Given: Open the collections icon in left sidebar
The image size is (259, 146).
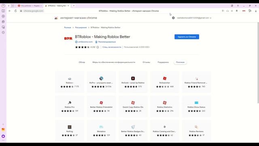Looking at the screenshot, I should (x=3, y=21).
